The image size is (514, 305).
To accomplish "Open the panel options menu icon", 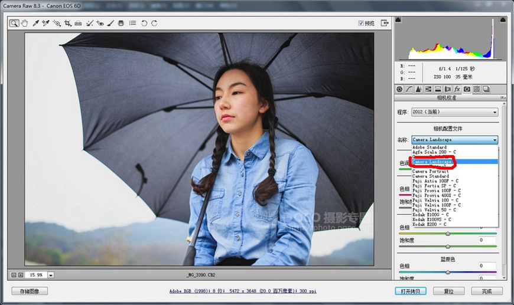I will coord(502,98).
